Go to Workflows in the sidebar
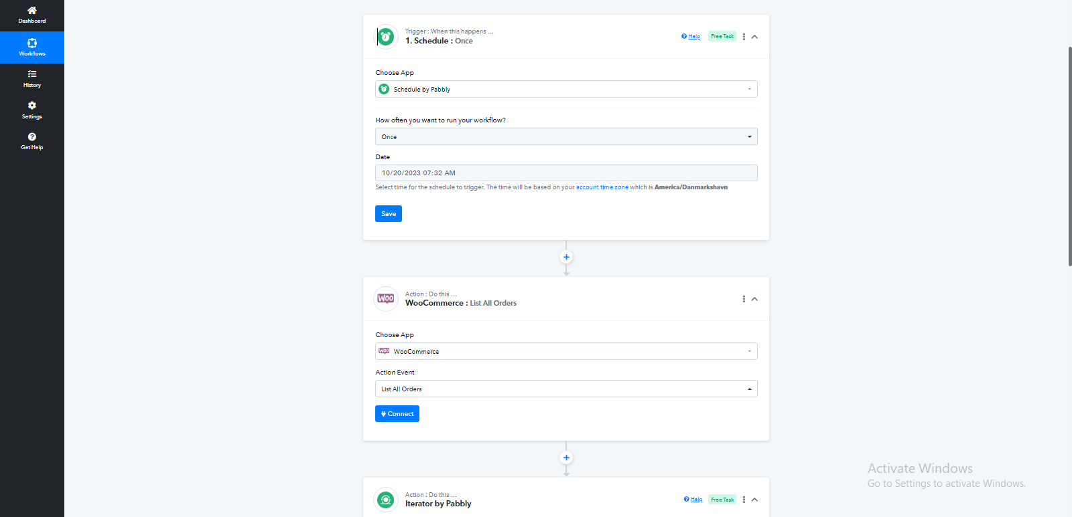This screenshot has width=1072, height=517. click(x=32, y=47)
